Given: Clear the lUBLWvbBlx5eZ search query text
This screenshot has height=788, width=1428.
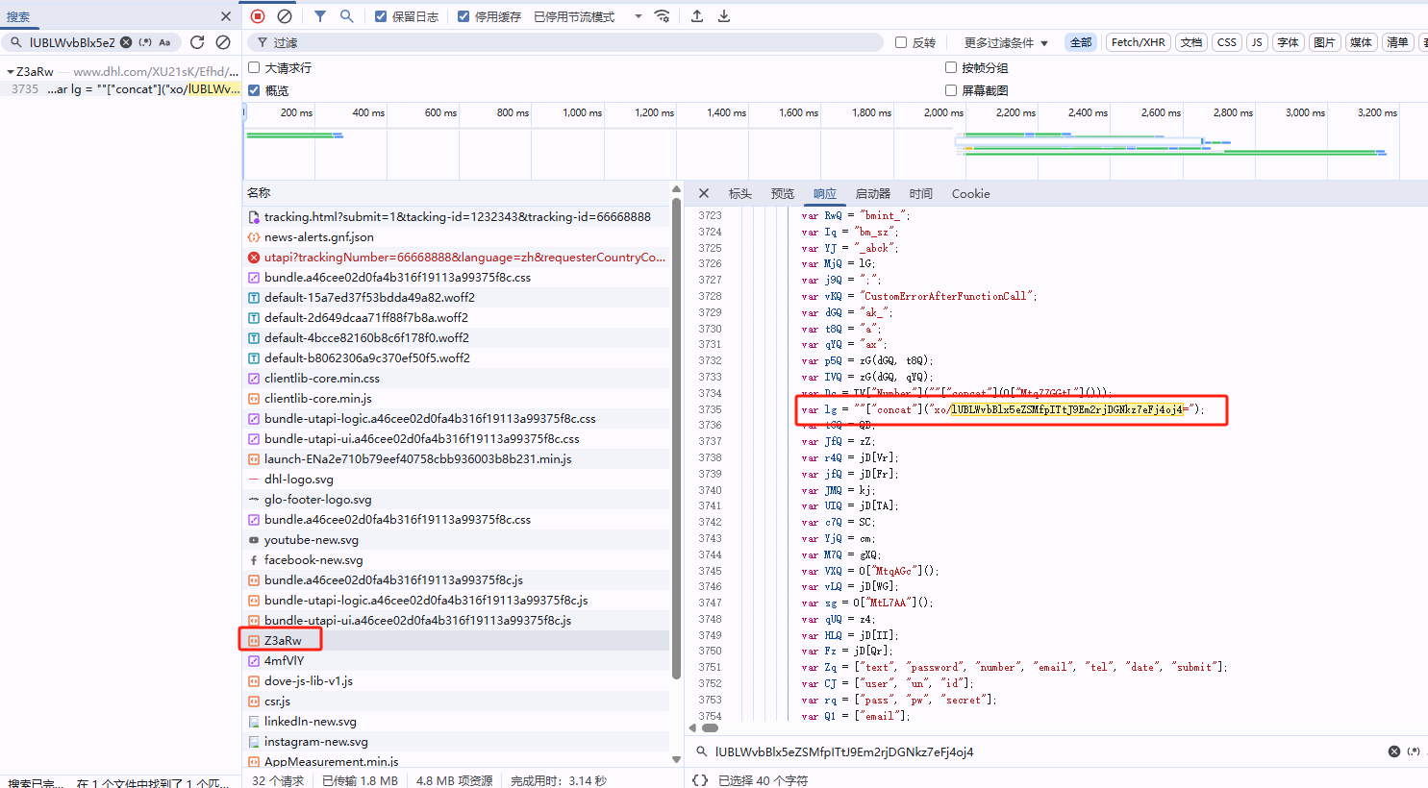Looking at the screenshot, I should [126, 42].
